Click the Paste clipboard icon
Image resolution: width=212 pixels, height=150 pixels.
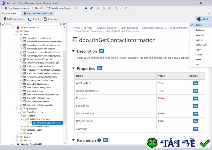(x=109, y=8)
